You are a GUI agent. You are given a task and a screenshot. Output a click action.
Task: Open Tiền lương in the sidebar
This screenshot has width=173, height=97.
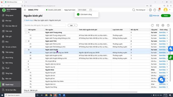point(11,52)
